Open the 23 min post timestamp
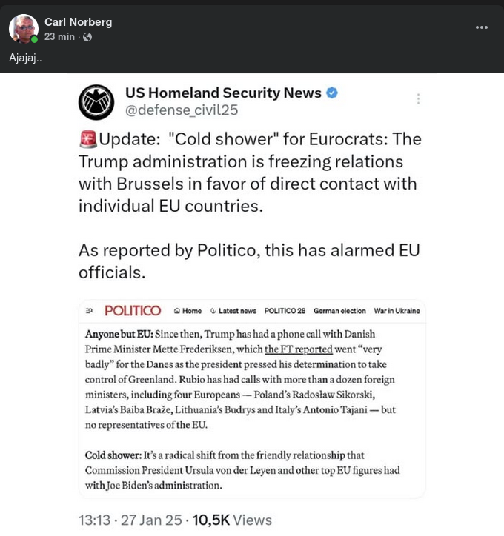Image resolution: width=504 pixels, height=536 pixels. point(59,37)
